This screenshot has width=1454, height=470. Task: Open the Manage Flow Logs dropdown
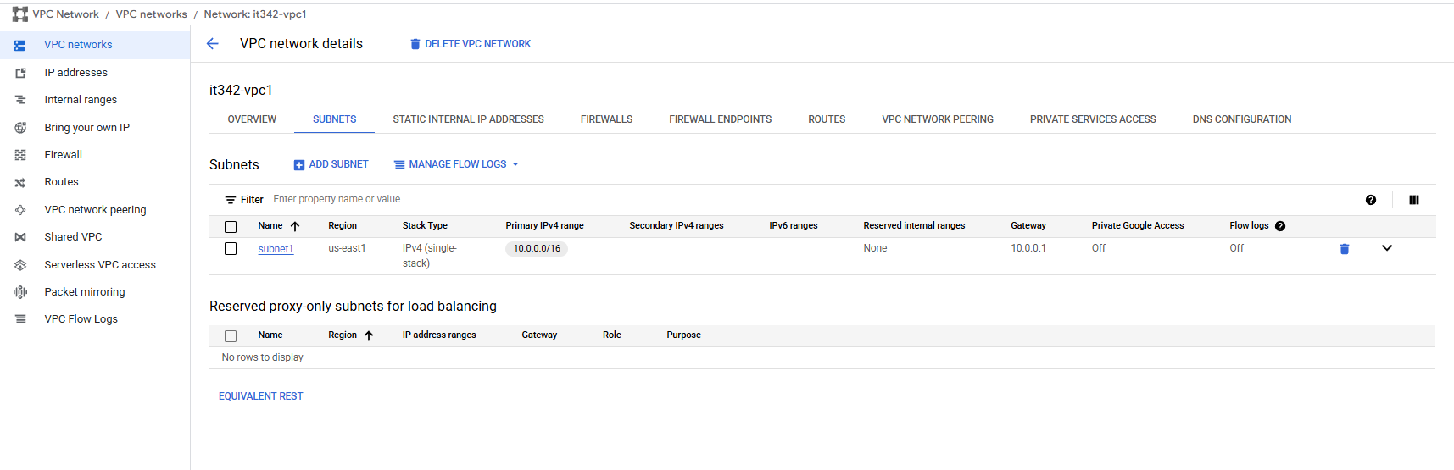pos(456,164)
